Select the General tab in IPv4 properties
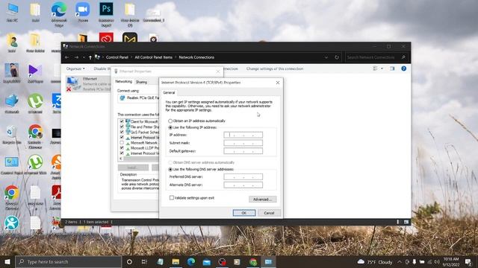 point(169,92)
